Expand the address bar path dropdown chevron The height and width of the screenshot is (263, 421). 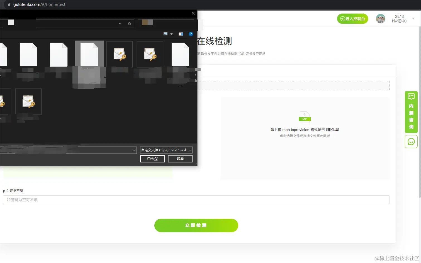(120, 23)
